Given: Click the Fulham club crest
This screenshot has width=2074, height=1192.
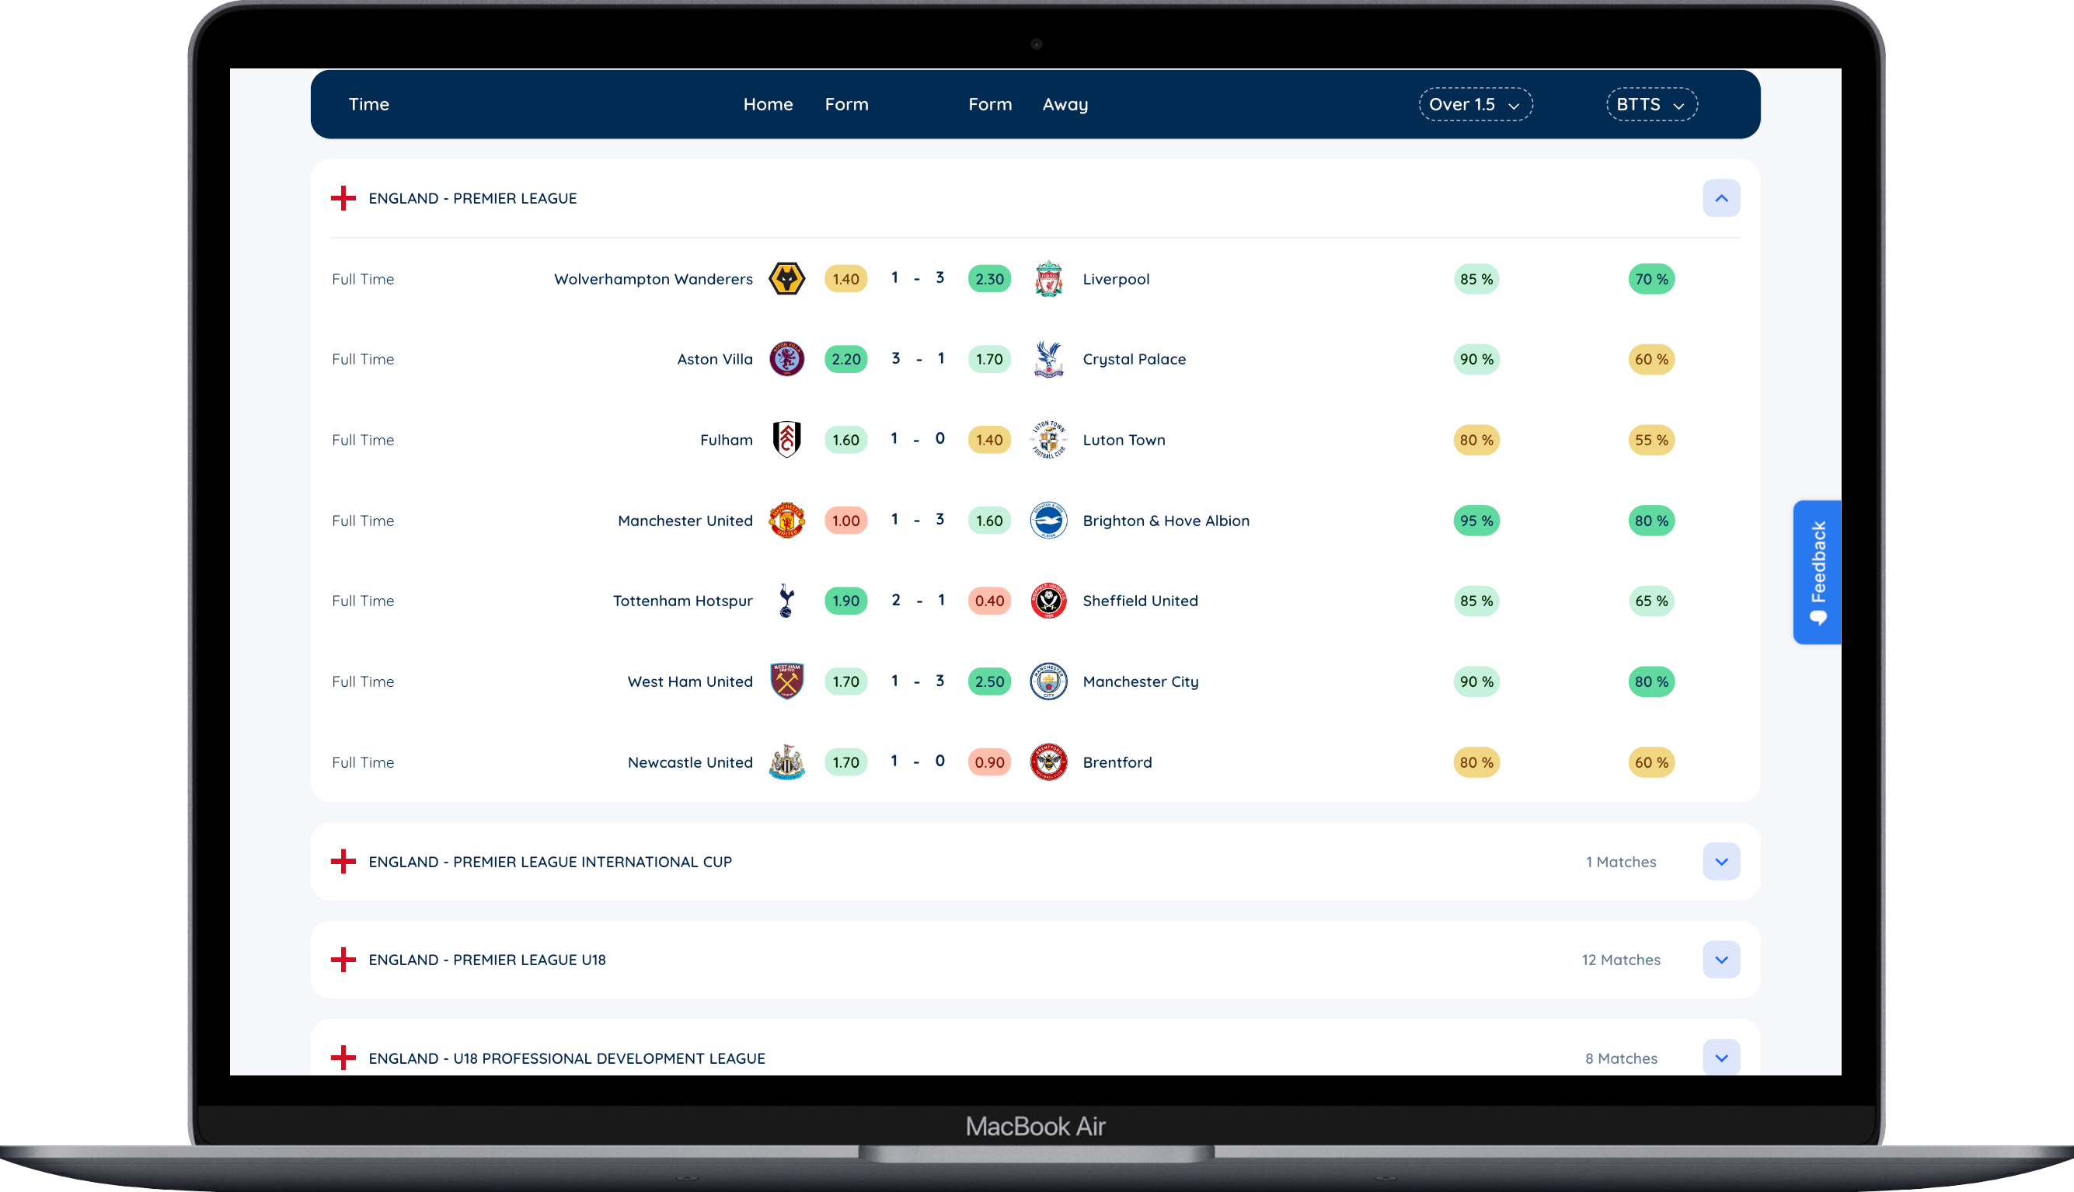Looking at the screenshot, I should tap(786, 440).
